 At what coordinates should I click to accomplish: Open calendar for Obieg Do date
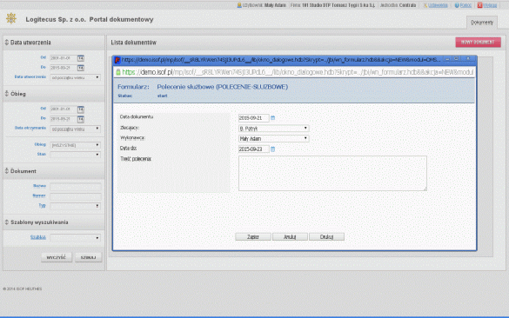pyautogui.click(x=81, y=119)
